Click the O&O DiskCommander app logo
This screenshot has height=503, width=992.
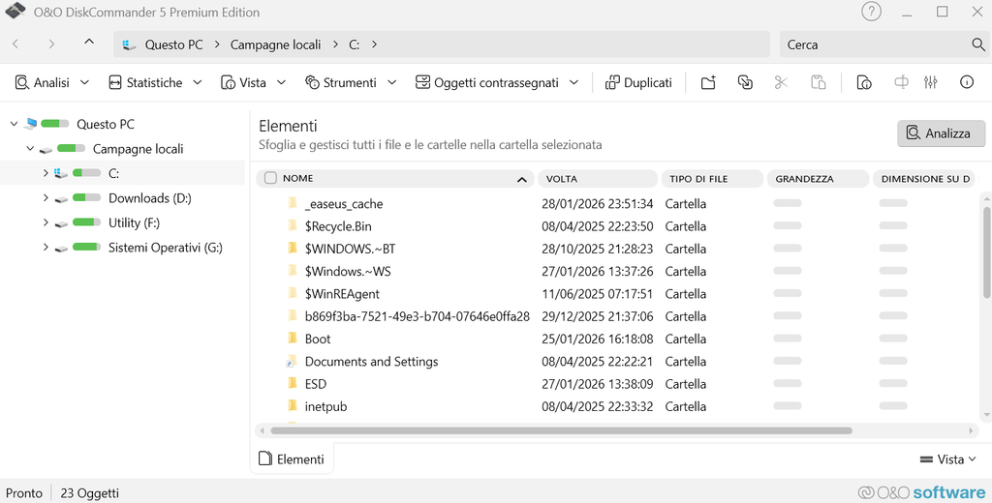coord(15,11)
